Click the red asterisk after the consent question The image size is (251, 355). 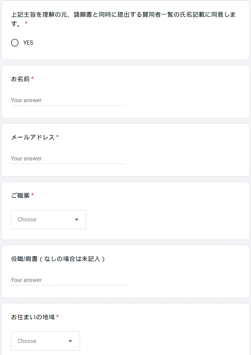click(x=26, y=23)
